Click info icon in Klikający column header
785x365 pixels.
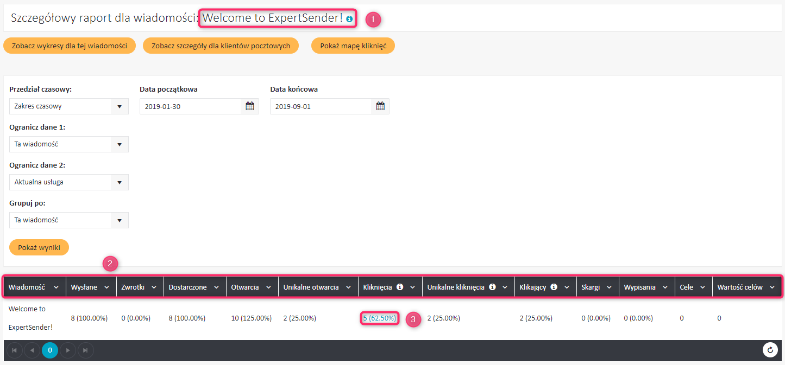[x=554, y=287]
